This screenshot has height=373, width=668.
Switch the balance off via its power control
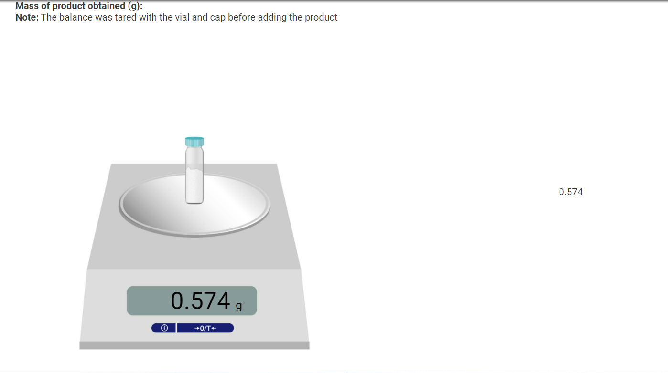coord(164,328)
